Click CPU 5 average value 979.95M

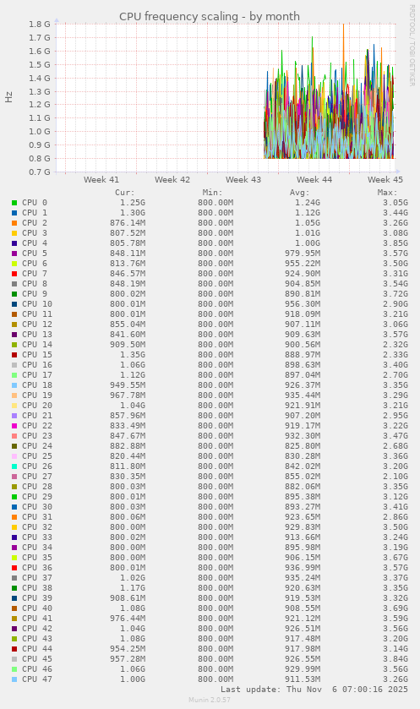[x=303, y=254]
